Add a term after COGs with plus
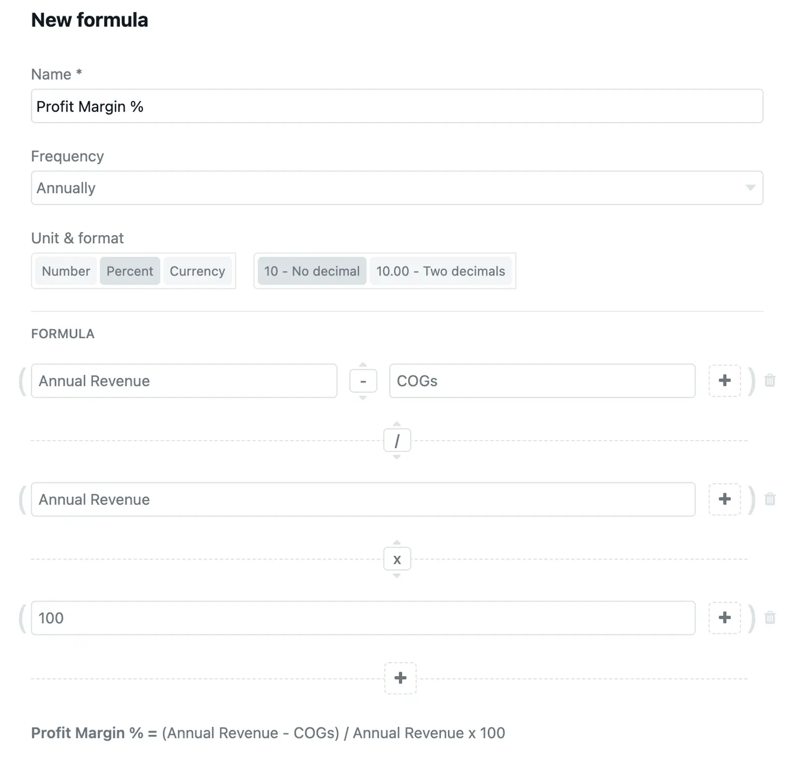The width and height of the screenshot is (807, 760). [724, 381]
